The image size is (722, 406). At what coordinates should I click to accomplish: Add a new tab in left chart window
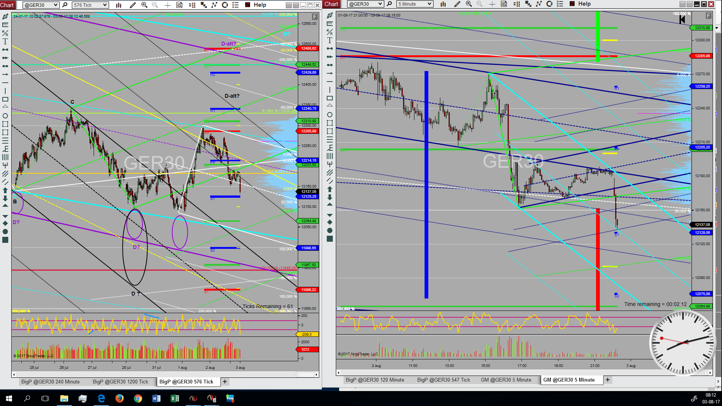(x=225, y=382)
